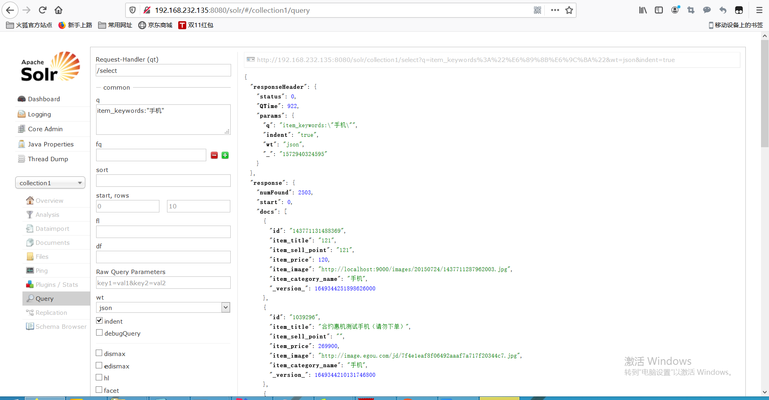The width and height of the screenshot is (769, 400).
Task: Click the QTime value 922
Action: [x=292, y=106]
